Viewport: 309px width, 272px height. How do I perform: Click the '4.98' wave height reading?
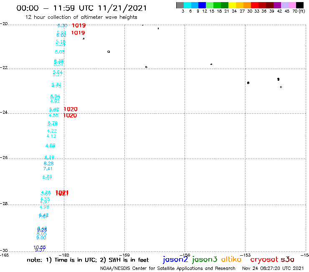pyautogui.click(x=44, y=207)
